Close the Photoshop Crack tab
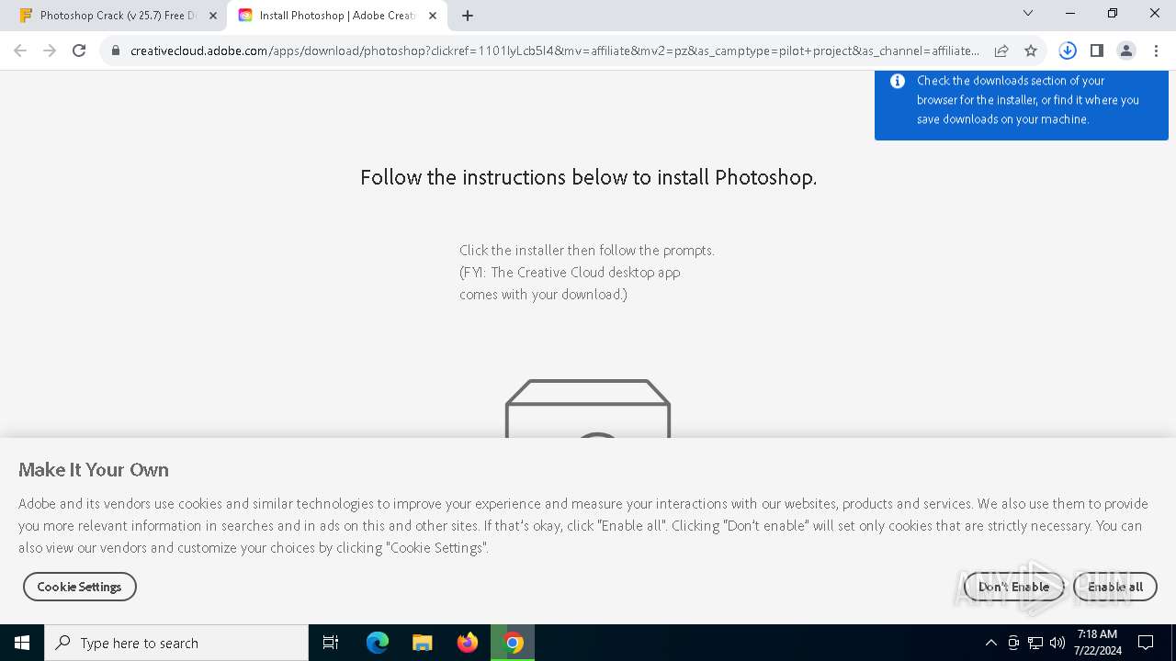 pyautogui.click(x=213, y=16)
